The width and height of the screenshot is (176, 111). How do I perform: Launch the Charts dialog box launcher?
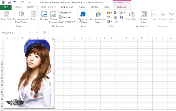point(137,26)
